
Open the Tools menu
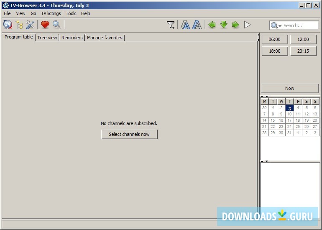71,13
